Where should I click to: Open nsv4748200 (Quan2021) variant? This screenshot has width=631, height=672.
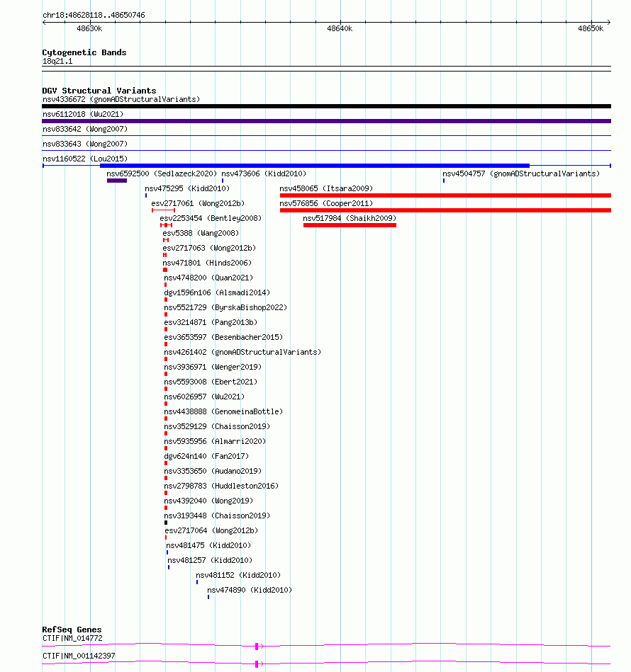click(208, 278)
